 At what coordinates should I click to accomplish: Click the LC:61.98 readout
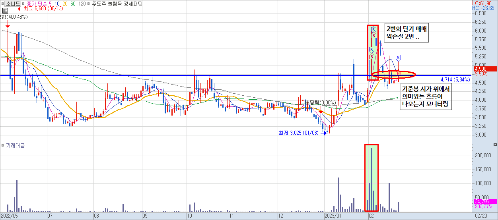click(482, 3)
